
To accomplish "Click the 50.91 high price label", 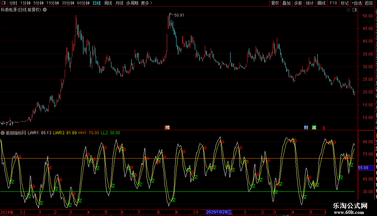I will 179,15.
